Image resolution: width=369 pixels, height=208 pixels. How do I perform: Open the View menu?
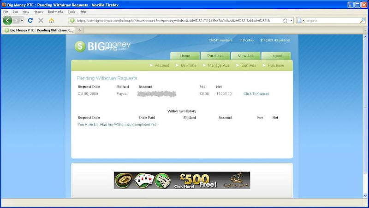[x=26, y=12]
